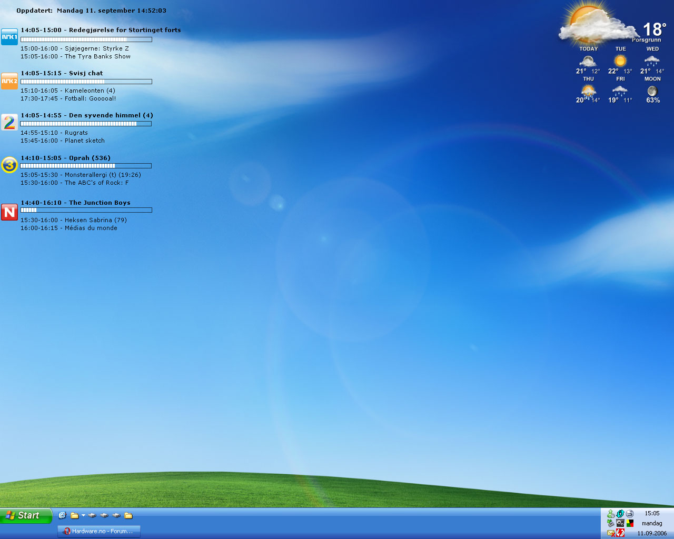
Task: Click '15:45-16:00 - Planet sketch' listing
Action: click(x=63, y=141)
